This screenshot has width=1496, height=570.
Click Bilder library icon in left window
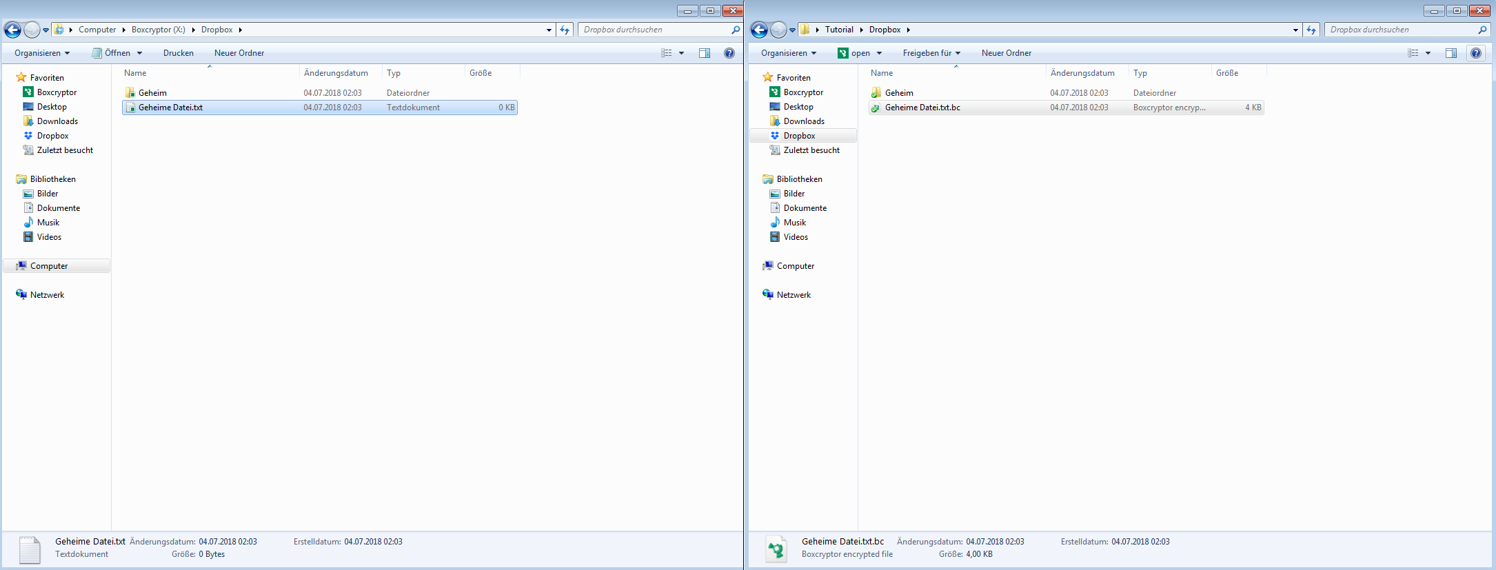tap(28, 194)
